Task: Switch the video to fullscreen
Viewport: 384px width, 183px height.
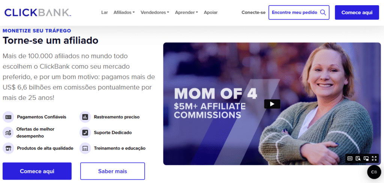Action: [x=374, y=158]
